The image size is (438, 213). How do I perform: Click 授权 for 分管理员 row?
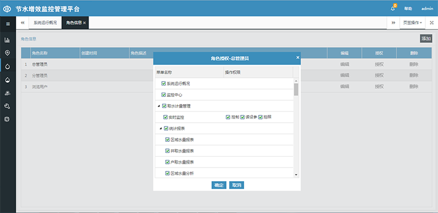[x=379, y=75]
